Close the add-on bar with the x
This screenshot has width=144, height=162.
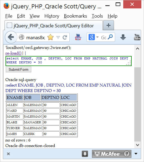[x=8, y=154]
